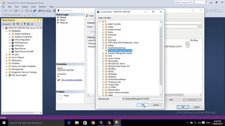Image resolution: width=225 pixels, height=126 pixels.
Task: Click the Disconnect icon in Object Explorer
Action: (18, 24)
